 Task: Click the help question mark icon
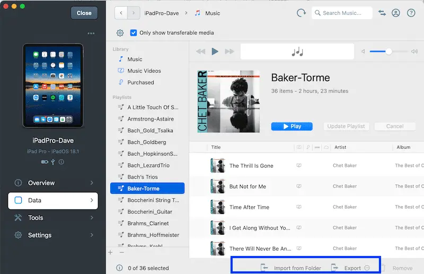click(x=411, y=13)
